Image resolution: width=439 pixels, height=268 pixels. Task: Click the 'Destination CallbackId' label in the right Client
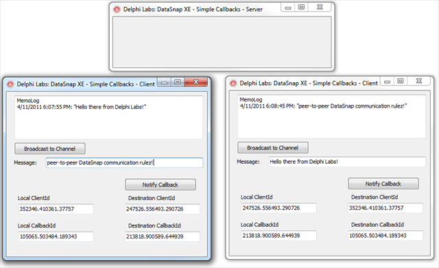tap(377, 225)
